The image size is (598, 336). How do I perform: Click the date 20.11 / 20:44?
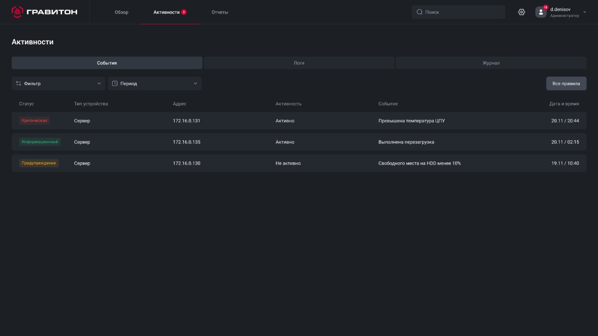point(565,121)
